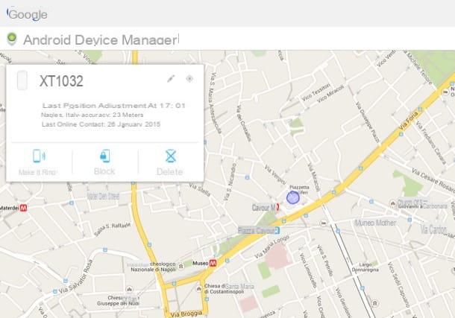Click the Block button label
Viewport: 455px width, 318px height.
[x=104, y=171]
